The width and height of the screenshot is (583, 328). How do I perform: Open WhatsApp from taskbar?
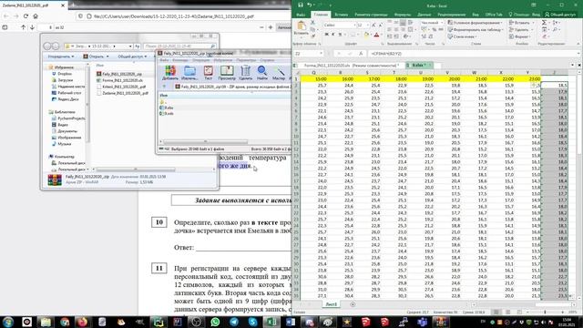[215, 322]
